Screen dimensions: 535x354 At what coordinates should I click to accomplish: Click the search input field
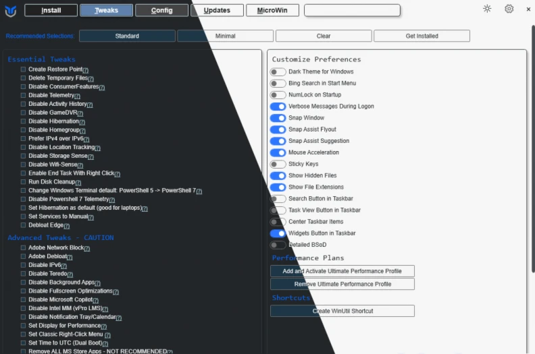[x=352, y=10]
